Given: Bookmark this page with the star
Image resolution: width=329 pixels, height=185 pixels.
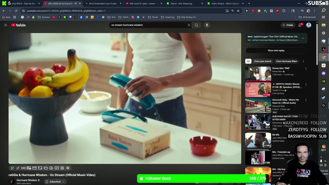Looking at the screenshot, I should tap(238, 11).
